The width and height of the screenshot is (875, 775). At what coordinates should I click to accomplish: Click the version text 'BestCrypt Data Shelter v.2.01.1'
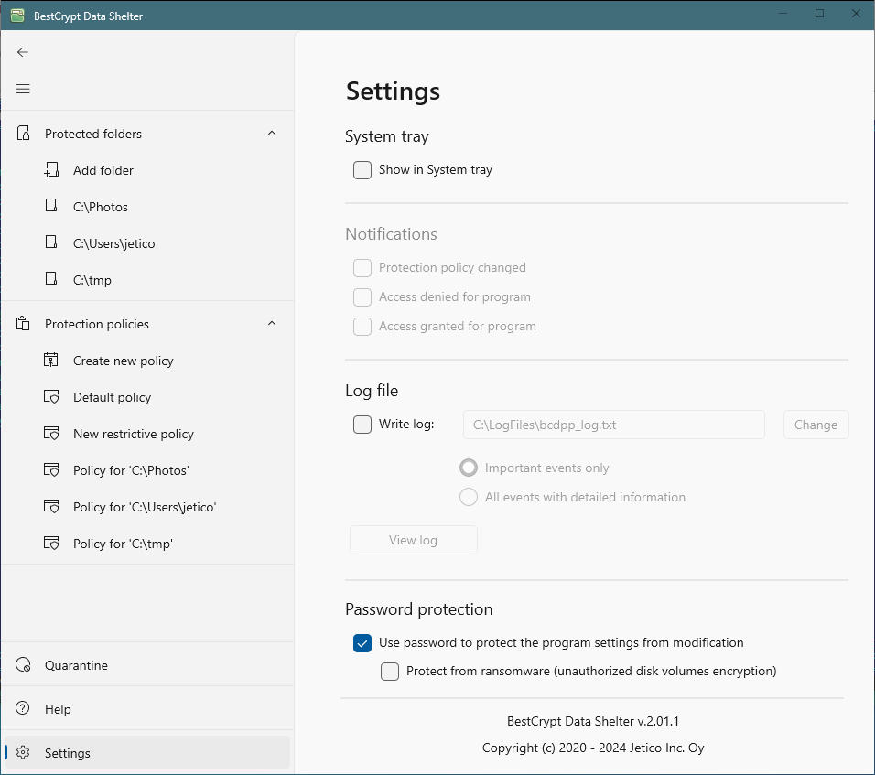[592, 721]
